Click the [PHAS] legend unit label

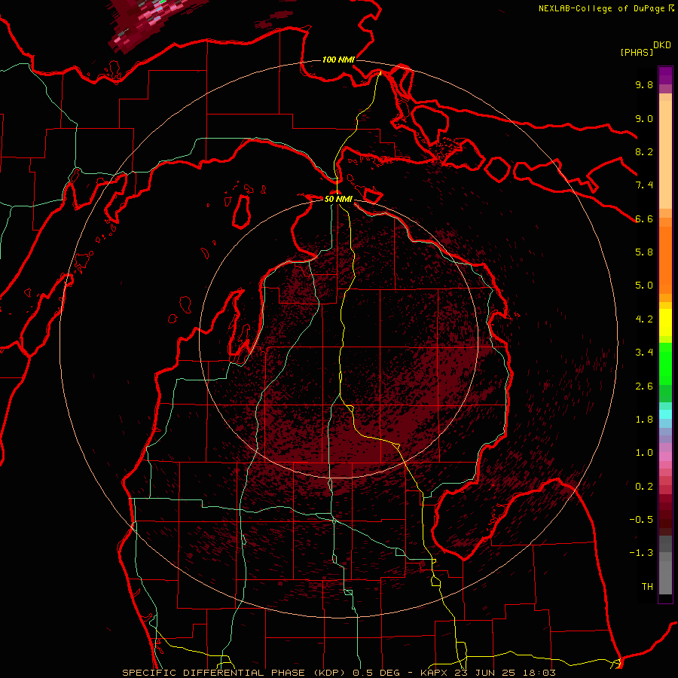tap(637, 52)
